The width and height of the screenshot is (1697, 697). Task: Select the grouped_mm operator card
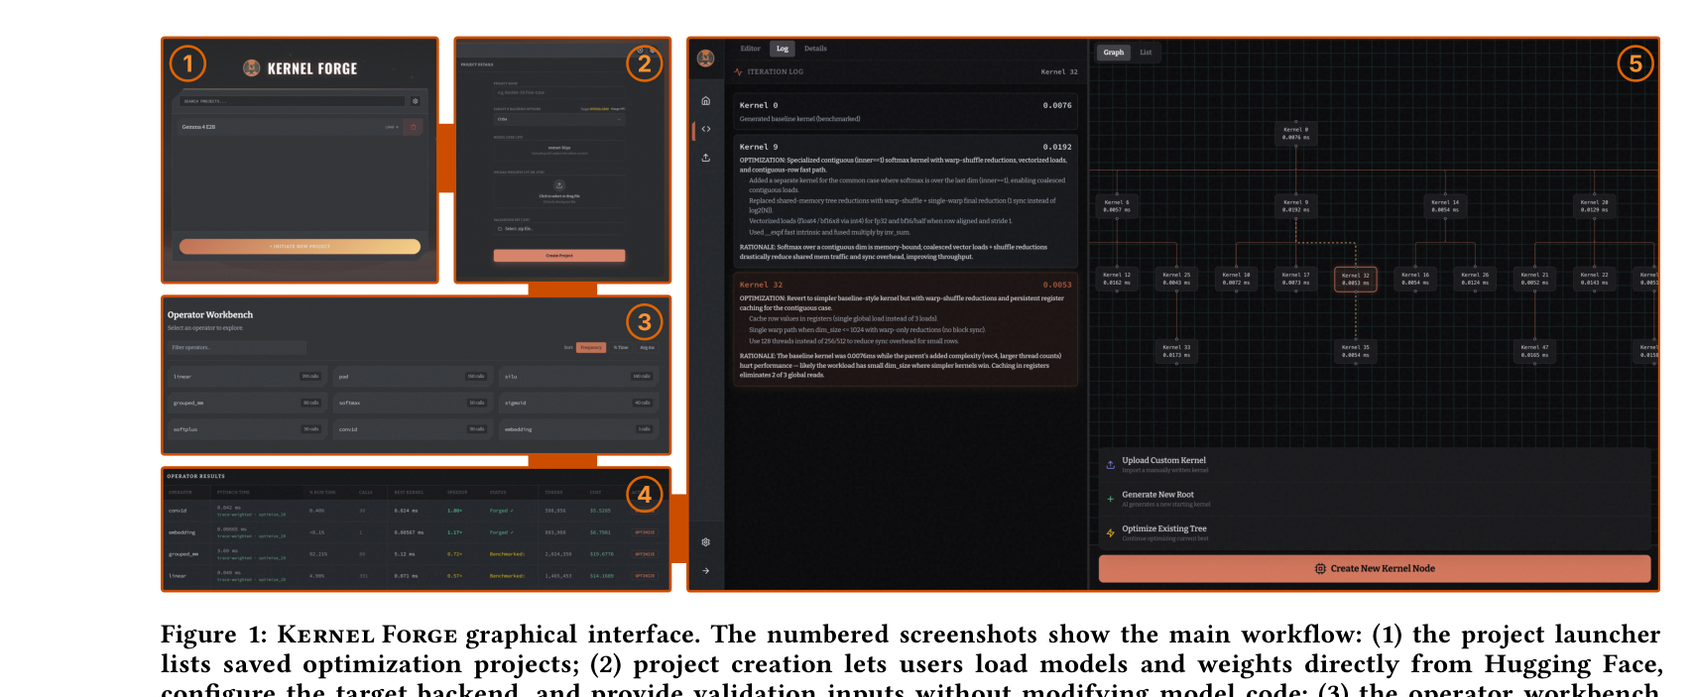pos(246,403)
